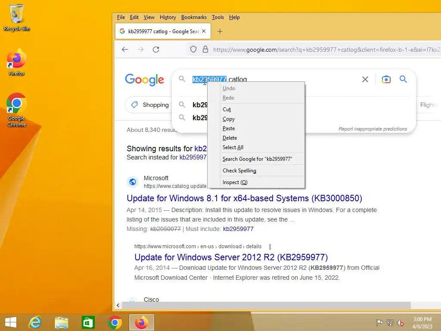Click the blue magnifier search button

(403, 79)
